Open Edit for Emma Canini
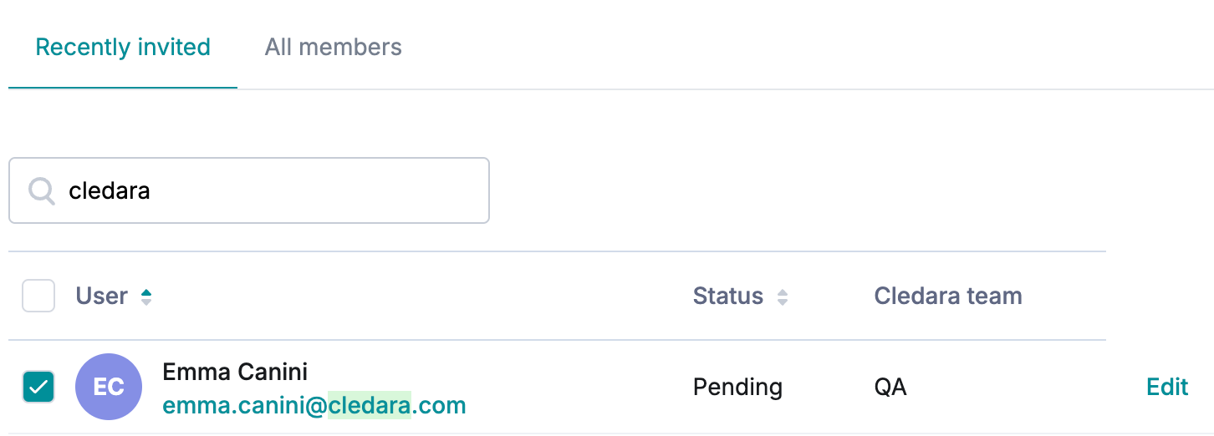 coord(1168,387)
